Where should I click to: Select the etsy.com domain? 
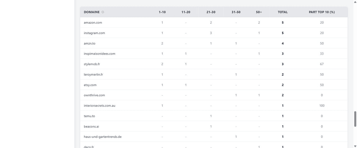[90, 85]
